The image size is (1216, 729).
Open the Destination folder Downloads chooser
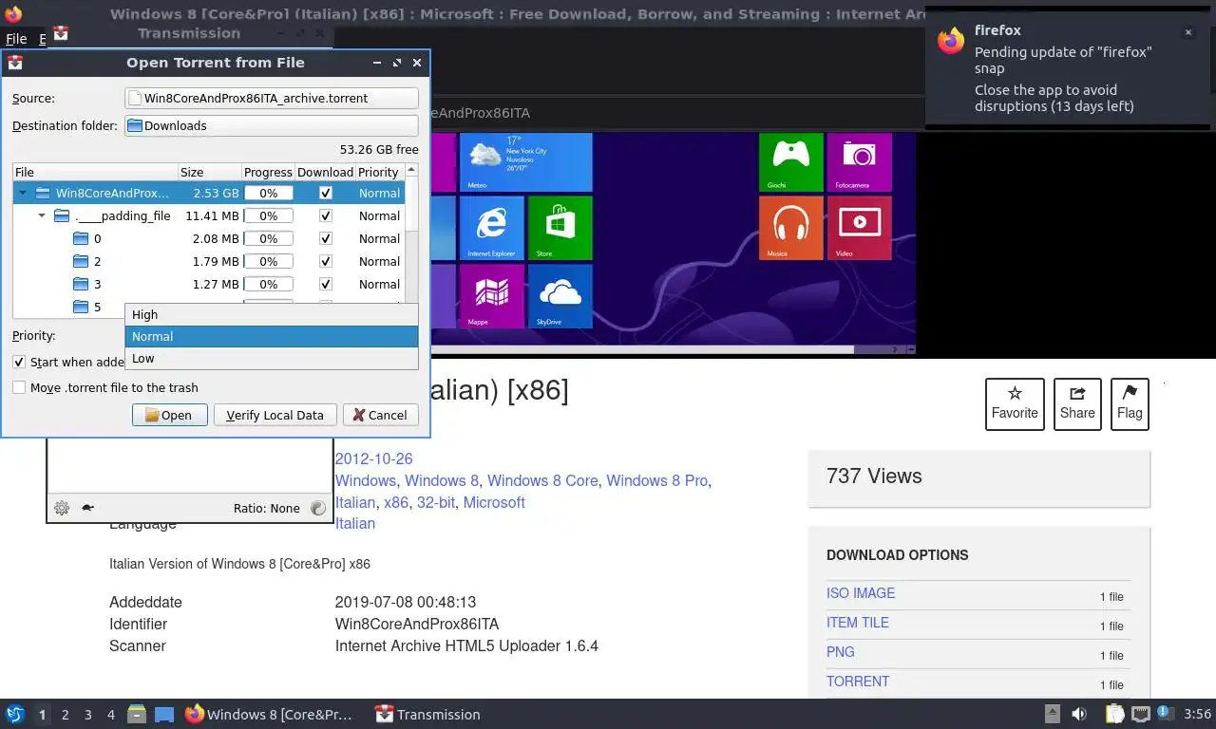pos(272,125)
